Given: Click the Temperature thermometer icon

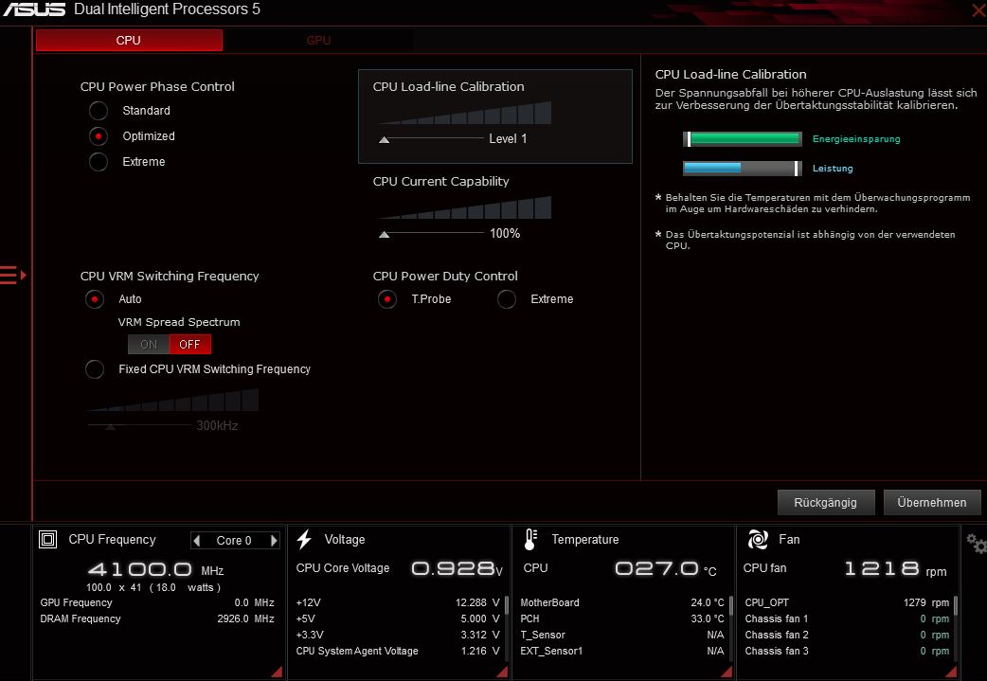Looking at the screenshot, I should pos(530,539).
